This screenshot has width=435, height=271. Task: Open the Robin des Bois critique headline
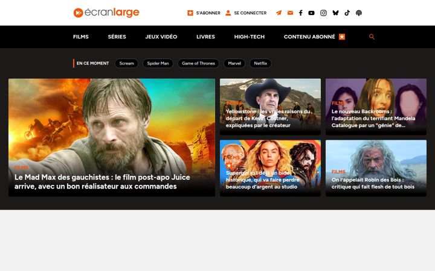point(373,183)
